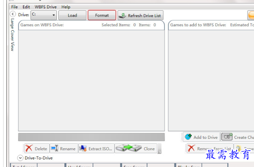Click the drive progress bar

pyautogui.click(x=91, y=137)
